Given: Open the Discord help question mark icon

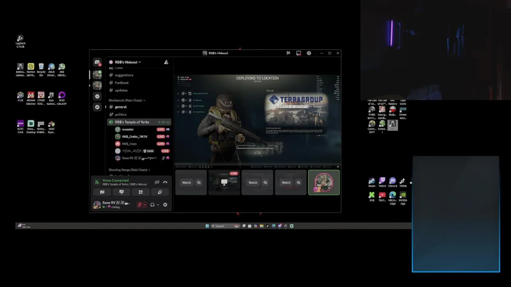Looking at the screenshot, I should (309, 53).
